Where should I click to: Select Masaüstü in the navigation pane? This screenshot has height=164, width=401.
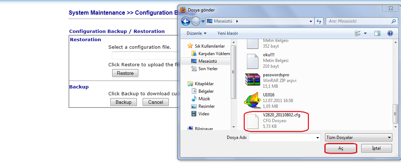[208, 61]
